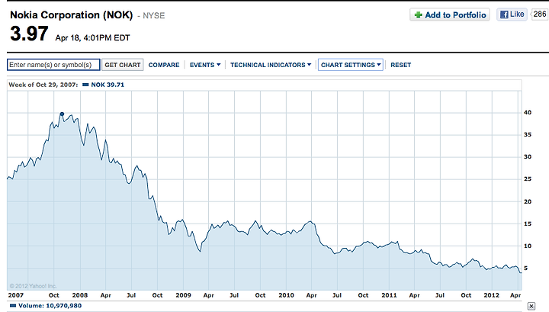
Task: Click the 2012 x-axis label
Action: (x=491, y=295)
